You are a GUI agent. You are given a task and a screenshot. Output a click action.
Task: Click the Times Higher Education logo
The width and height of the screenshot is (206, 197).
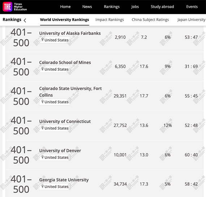click(x=15, y=7)
